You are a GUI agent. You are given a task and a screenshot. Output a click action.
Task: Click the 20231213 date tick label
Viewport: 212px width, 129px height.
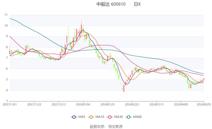(x=59, y=104)
